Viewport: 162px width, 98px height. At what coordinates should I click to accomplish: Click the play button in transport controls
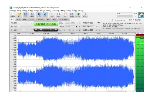point(46,29)
